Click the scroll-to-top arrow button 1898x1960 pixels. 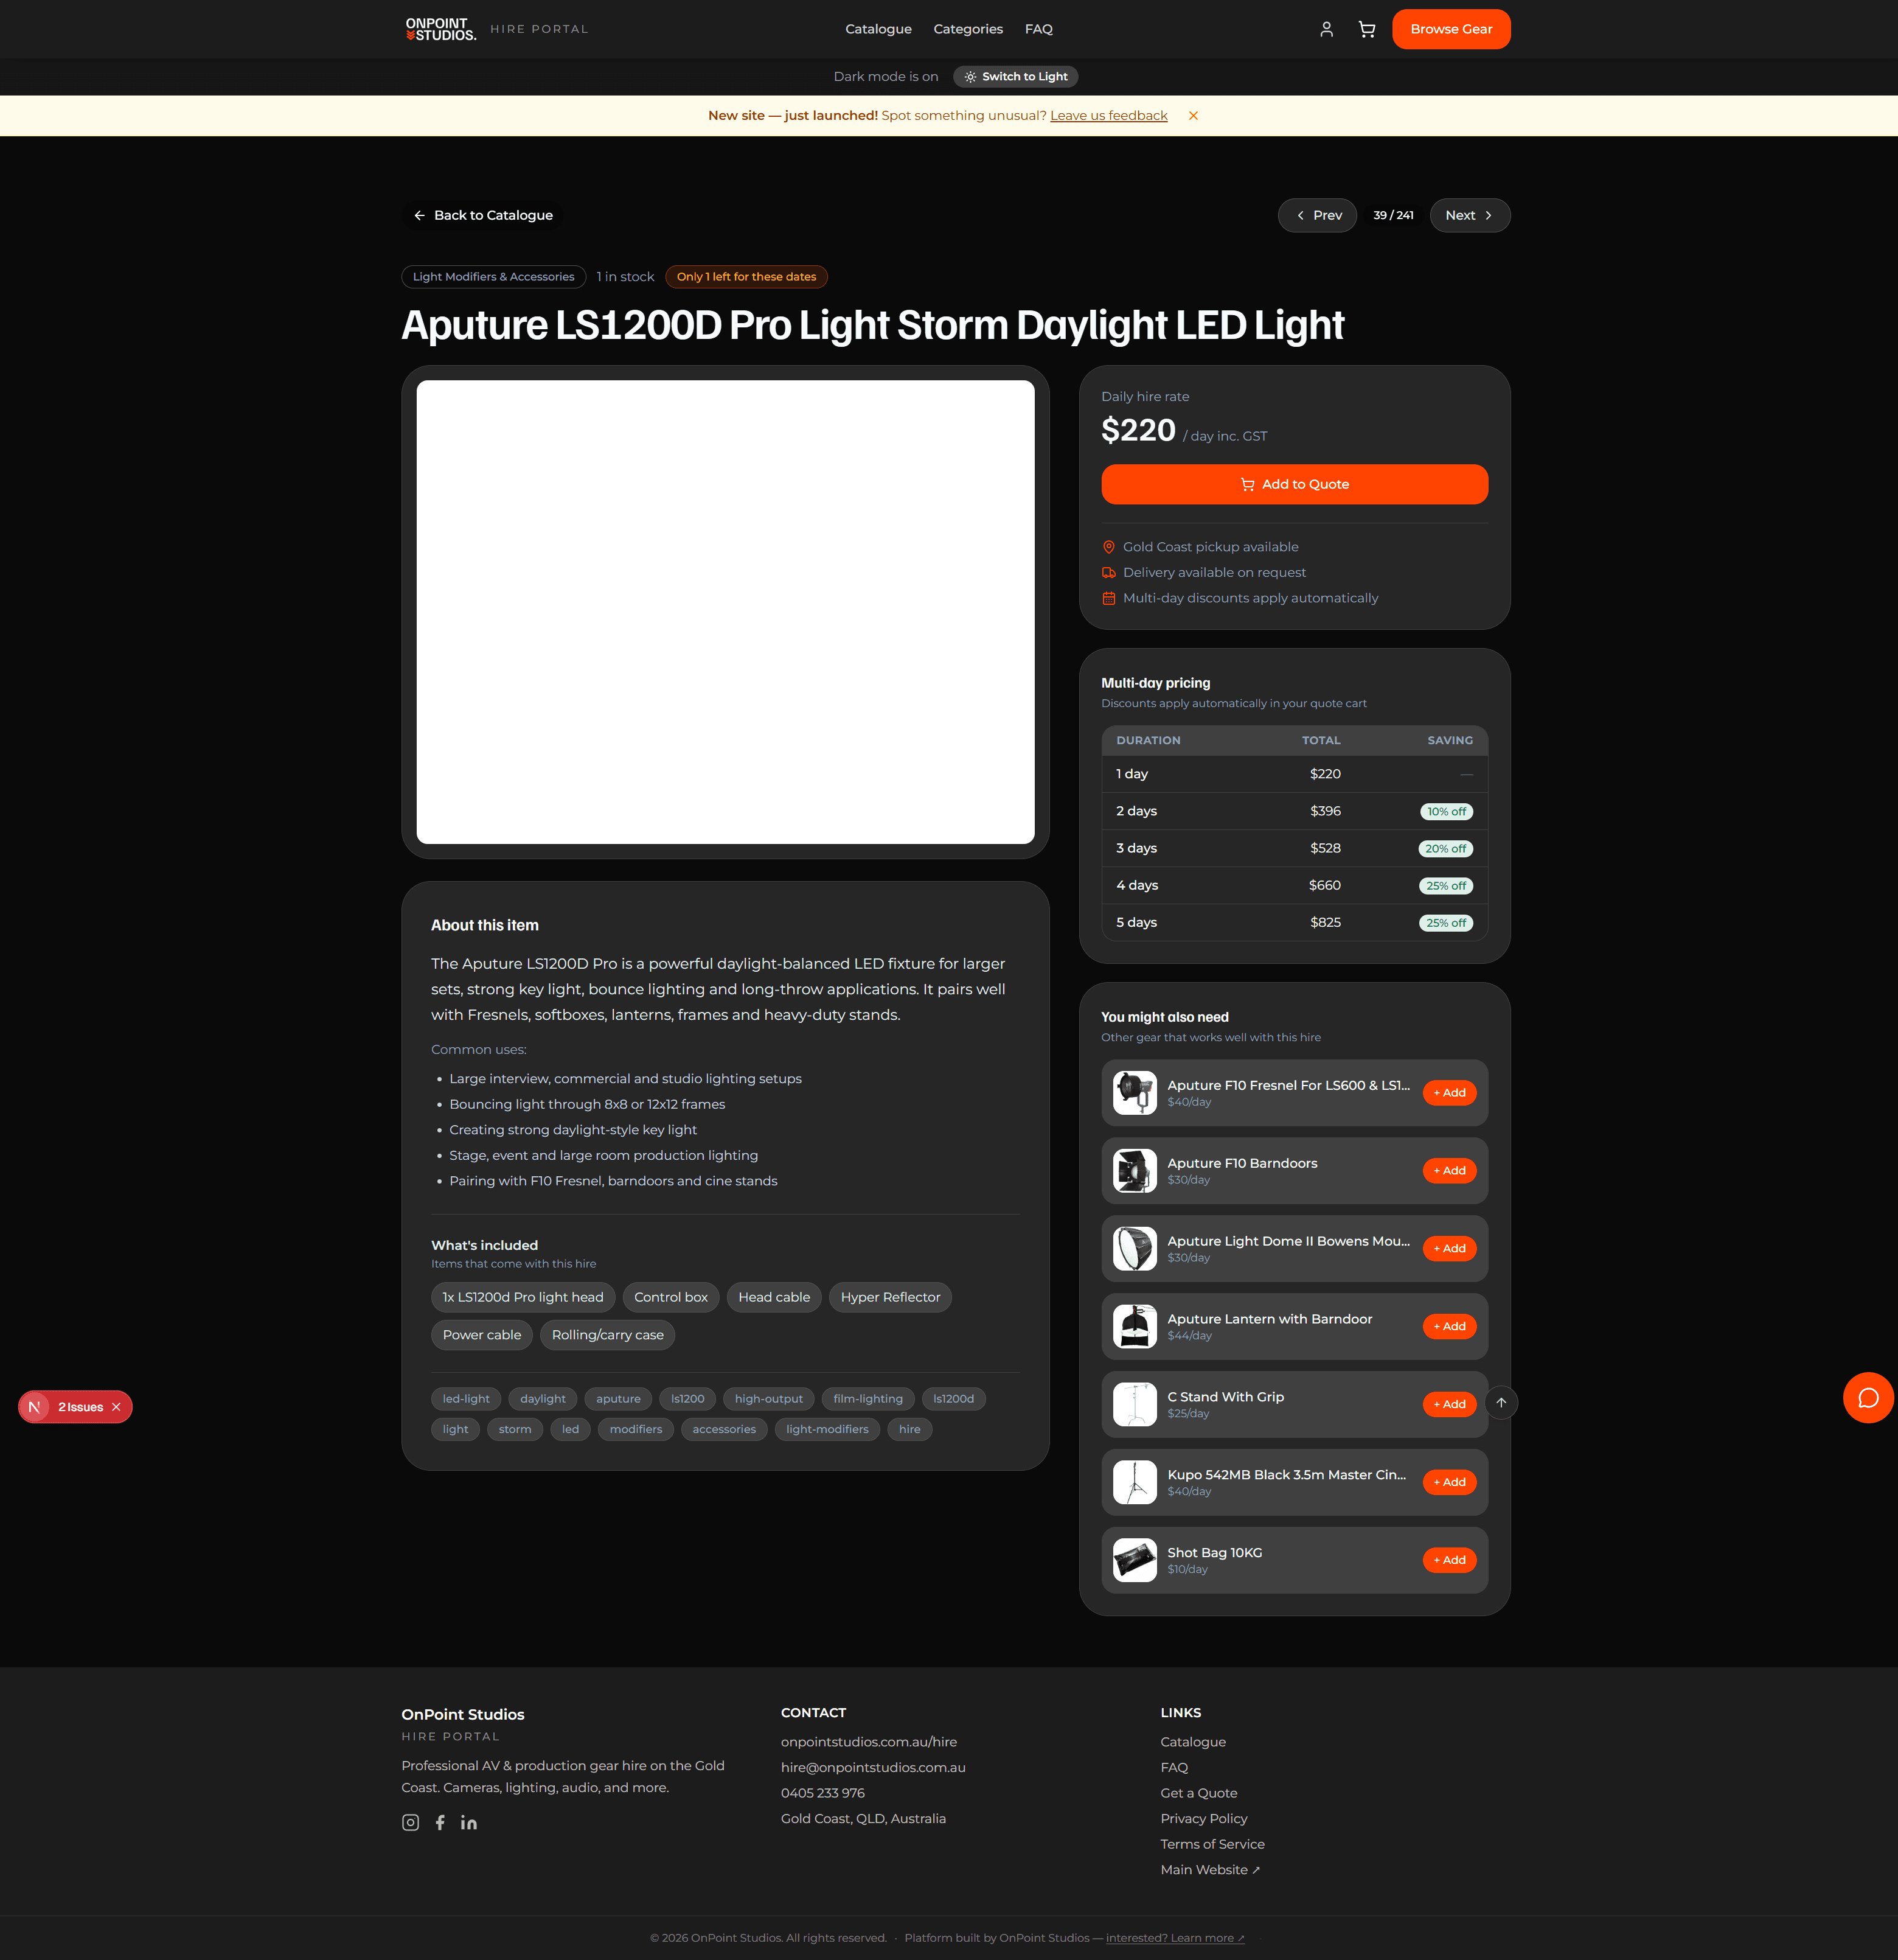point(1501,1403)
